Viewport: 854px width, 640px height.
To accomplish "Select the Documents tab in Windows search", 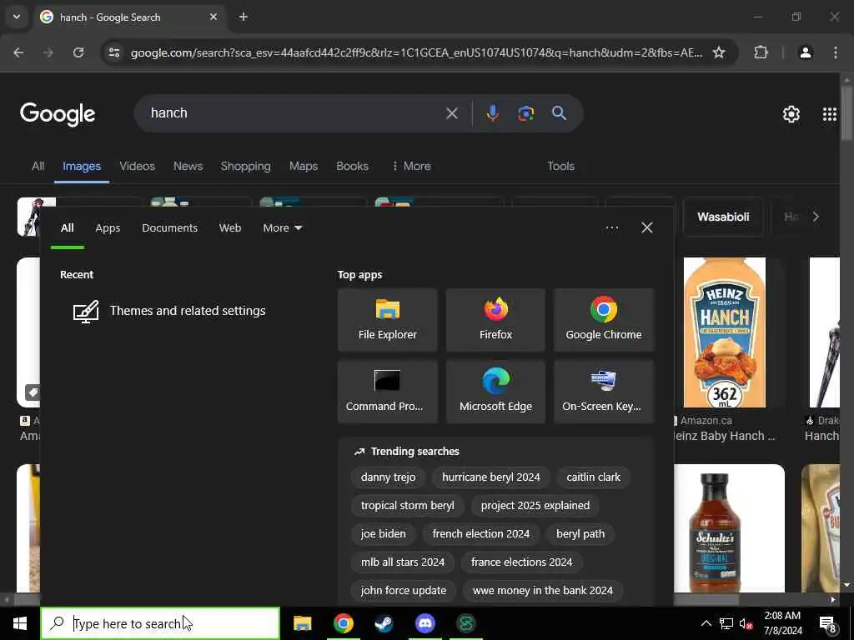I will 169,228.
